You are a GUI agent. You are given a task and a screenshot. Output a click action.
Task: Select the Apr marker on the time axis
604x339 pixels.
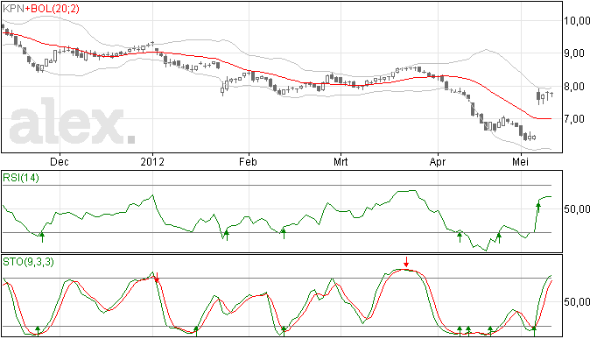pyautogui.click(x=438, y=161)
